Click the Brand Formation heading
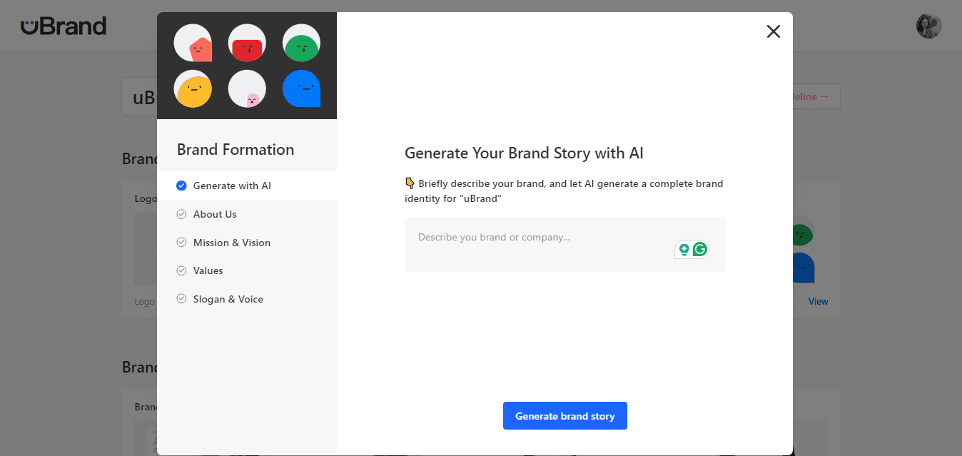This screenshot has width=962, height=456. (236, 150)
